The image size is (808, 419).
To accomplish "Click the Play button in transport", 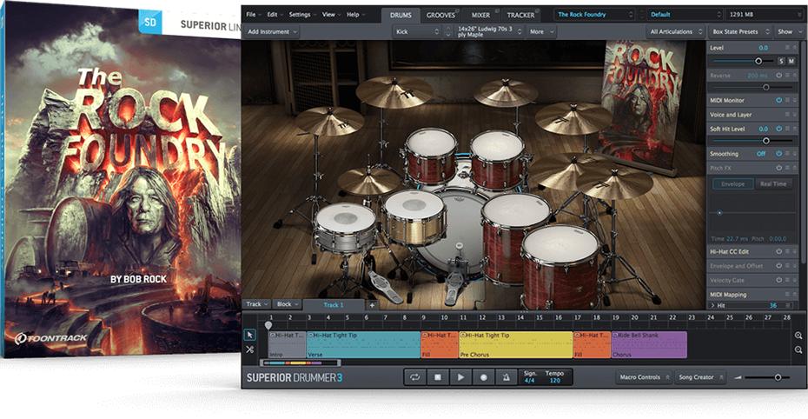I will (461, 377).
